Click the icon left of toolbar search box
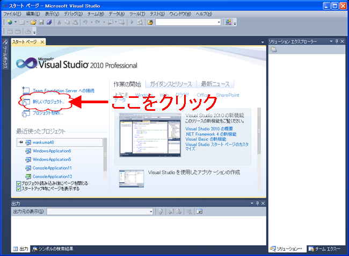The width and height of the screenshot is (349, 256). pyautogui.click(x=150, y=22)
